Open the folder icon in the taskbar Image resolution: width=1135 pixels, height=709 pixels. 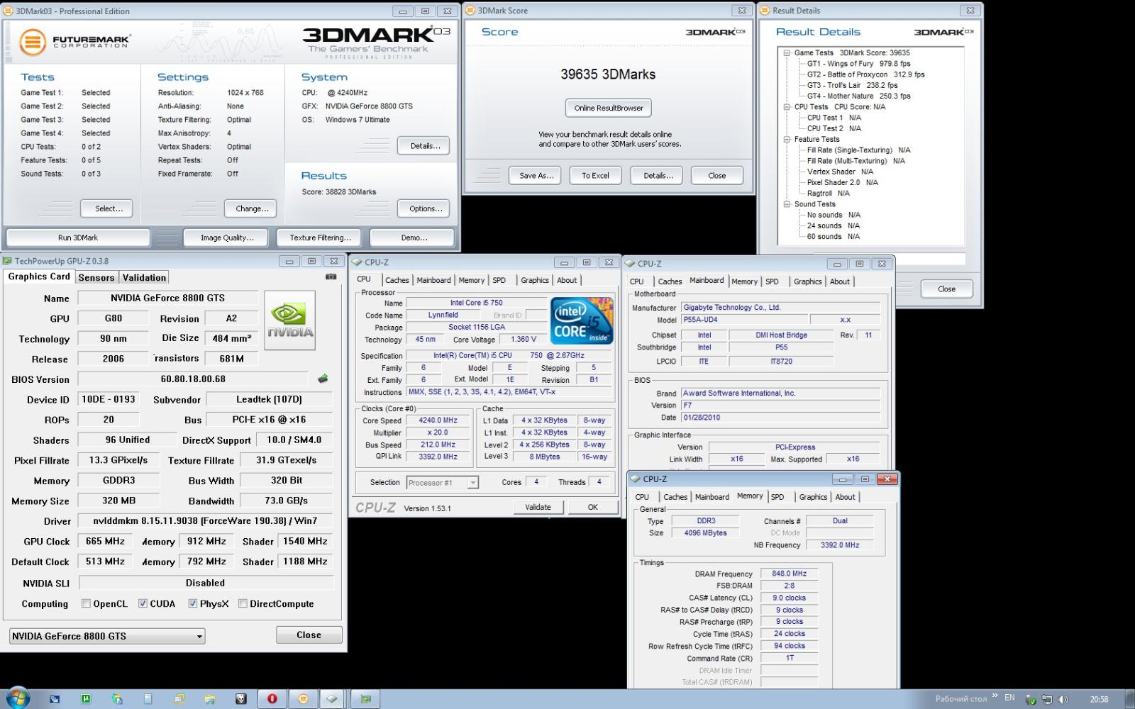[210, 698]
